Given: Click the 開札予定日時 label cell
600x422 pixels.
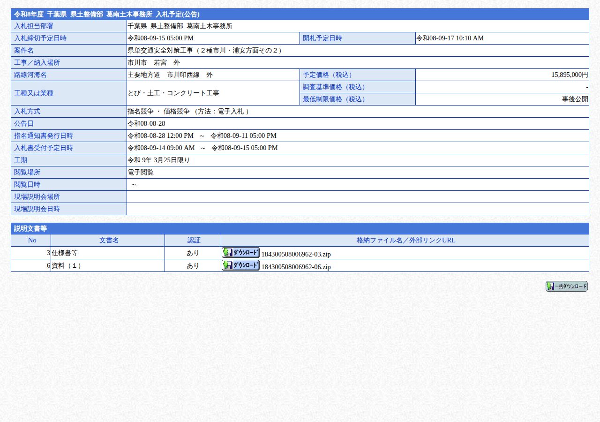Looking at the screenshot, I should pos(358,38).
